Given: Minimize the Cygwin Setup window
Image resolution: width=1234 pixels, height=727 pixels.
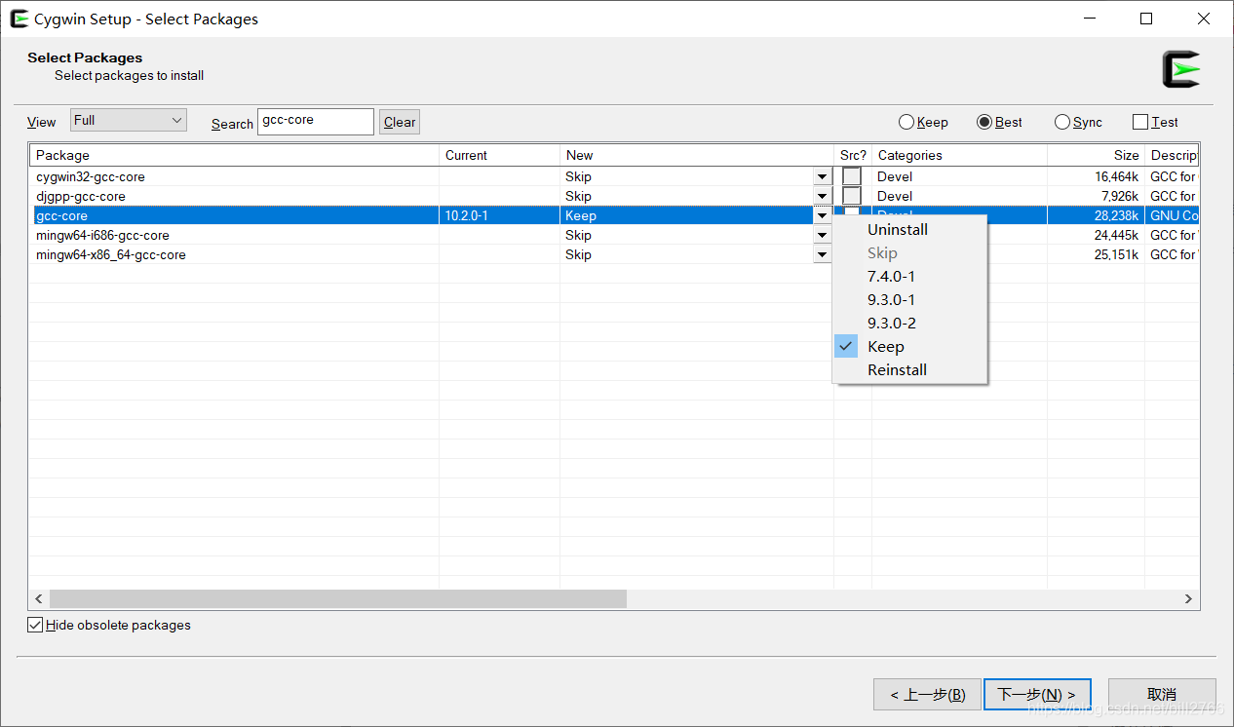Looking at the screenshot, I should coord(1089,19).
